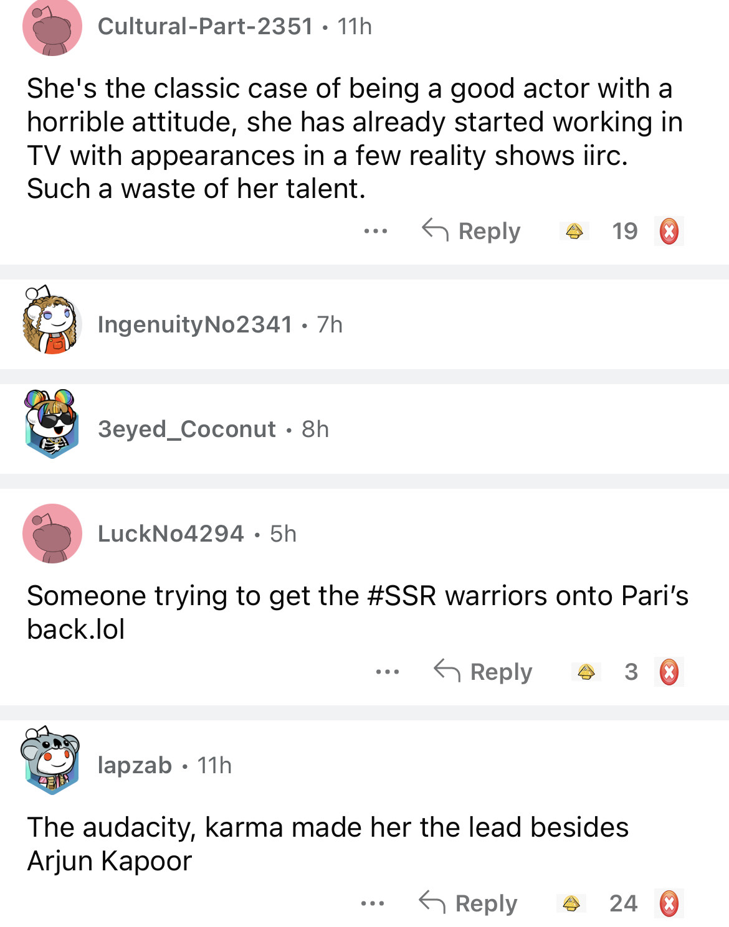Open more options on Cultural-Part-2351's comment
Screen dimensions: 729x927
coord(376,232)
